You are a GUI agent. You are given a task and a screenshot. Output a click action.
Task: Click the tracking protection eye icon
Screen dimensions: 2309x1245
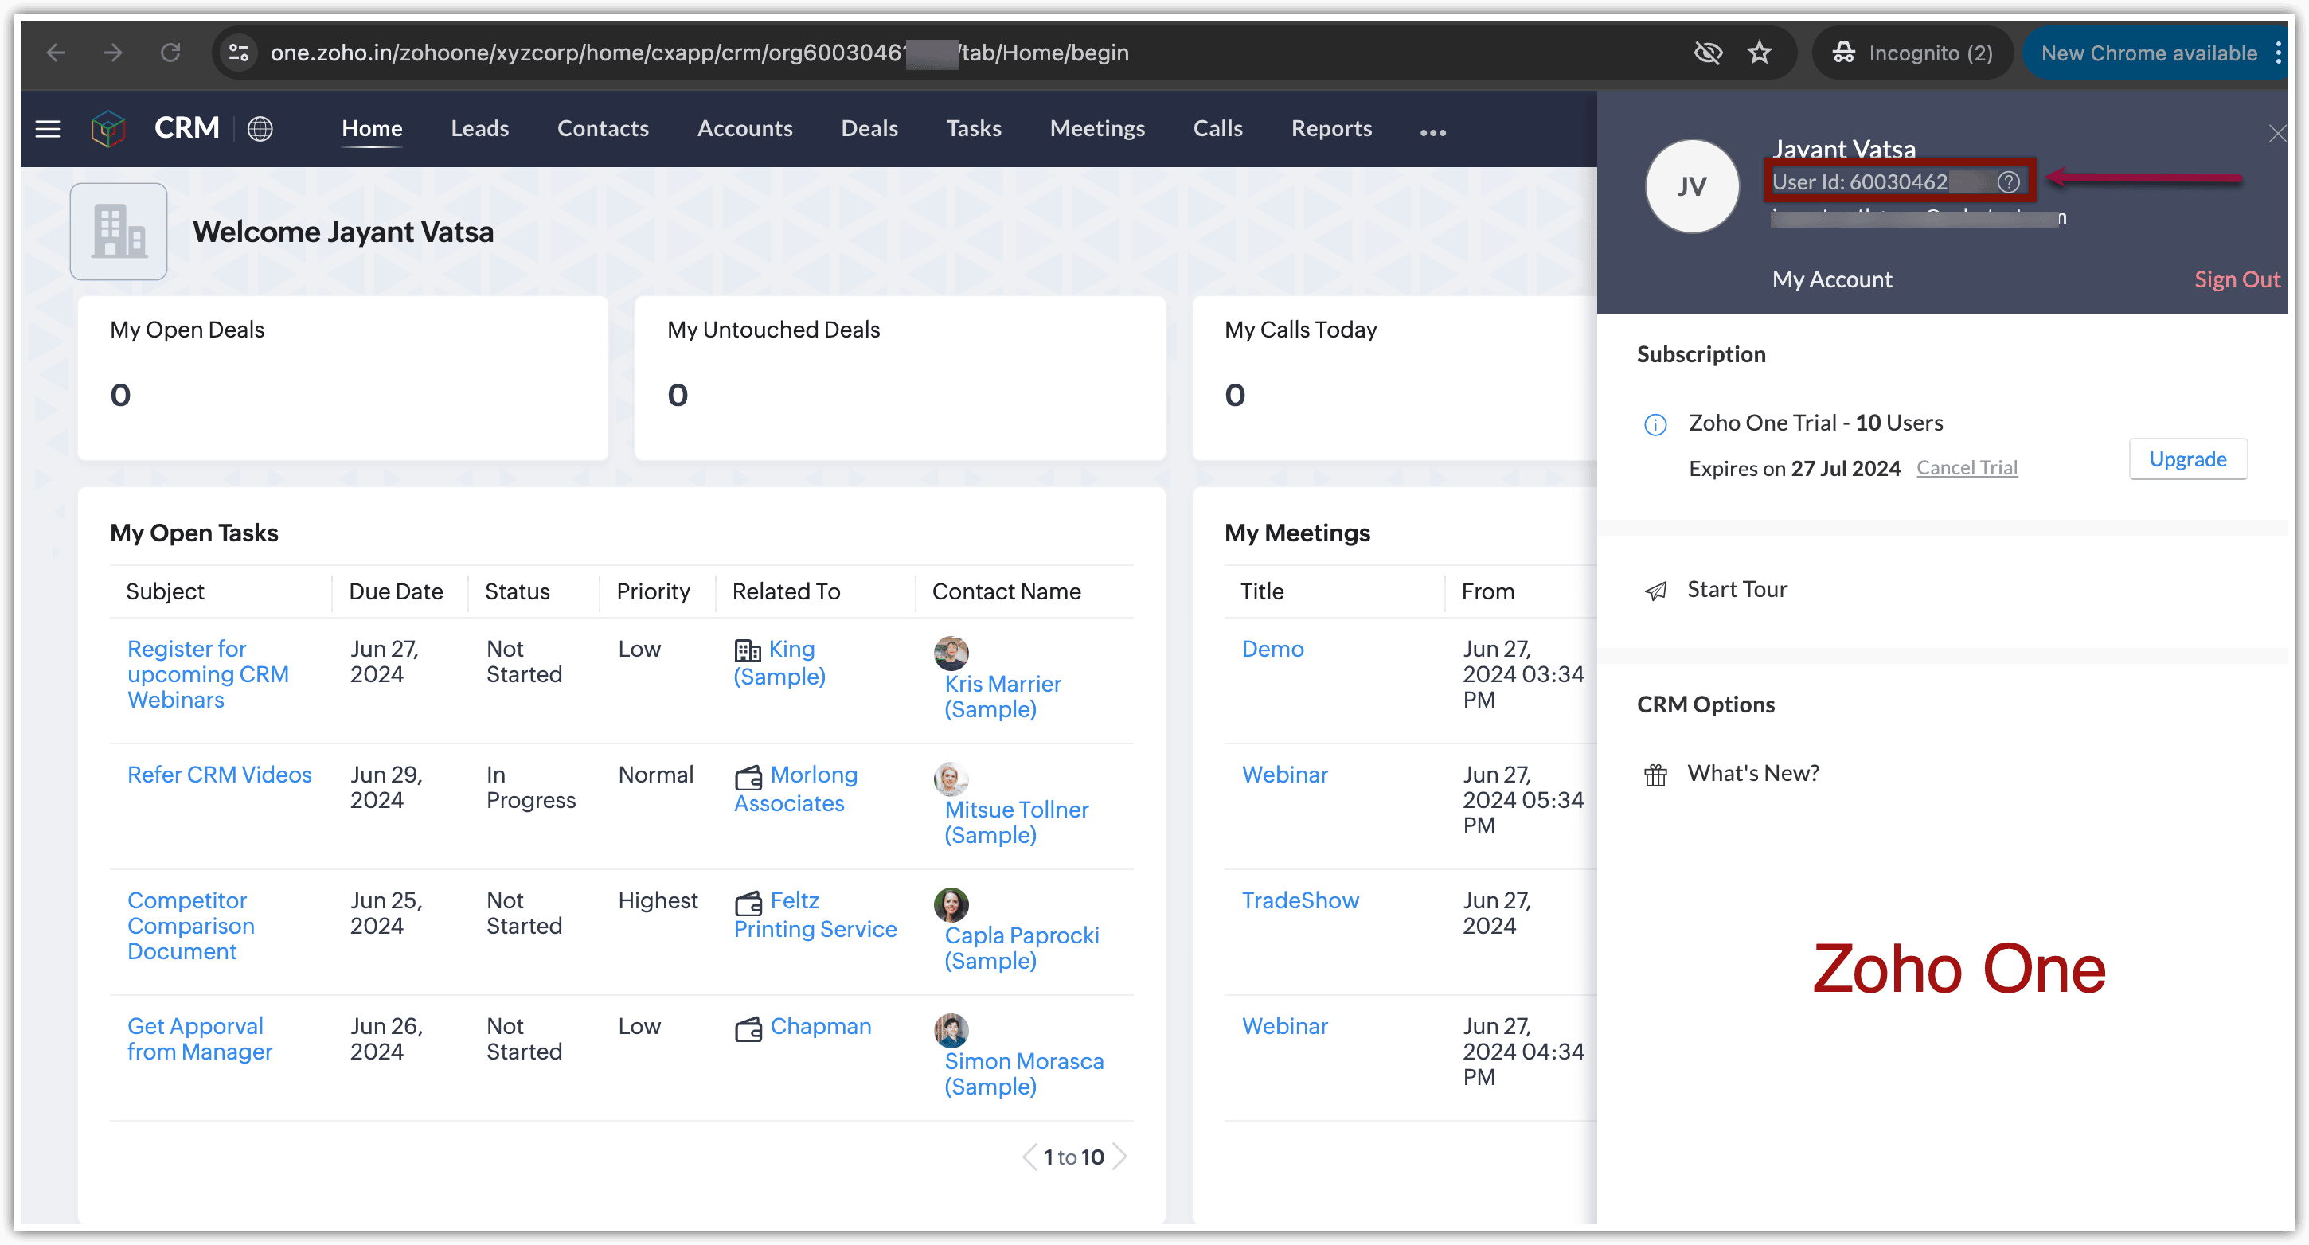point(1708,53)
